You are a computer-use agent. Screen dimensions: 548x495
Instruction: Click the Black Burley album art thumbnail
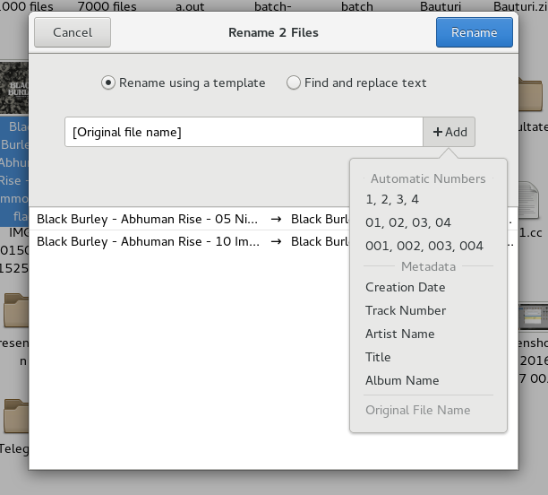15,87
